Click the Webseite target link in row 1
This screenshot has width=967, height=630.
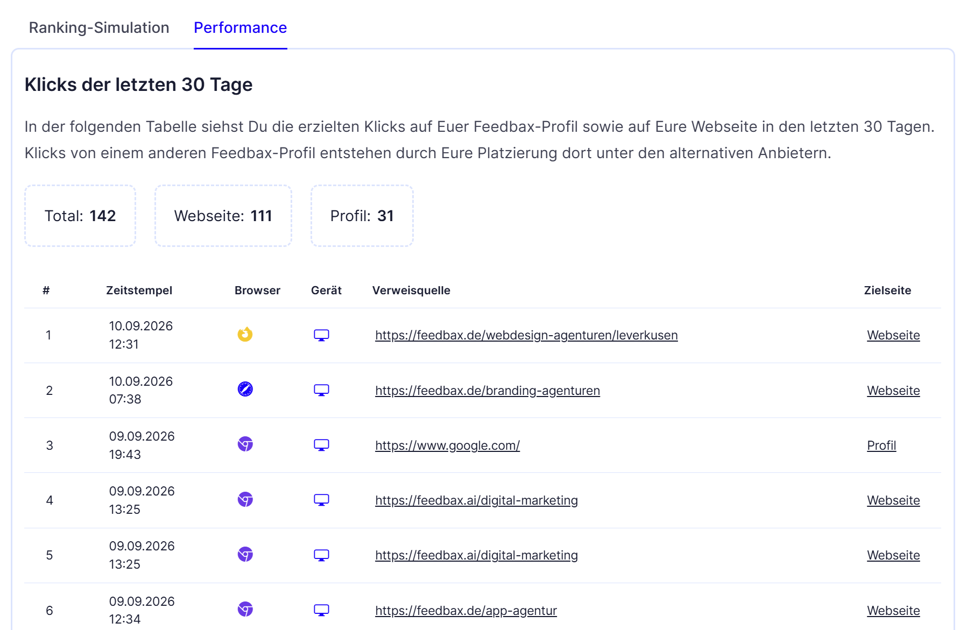pos(893,335)
